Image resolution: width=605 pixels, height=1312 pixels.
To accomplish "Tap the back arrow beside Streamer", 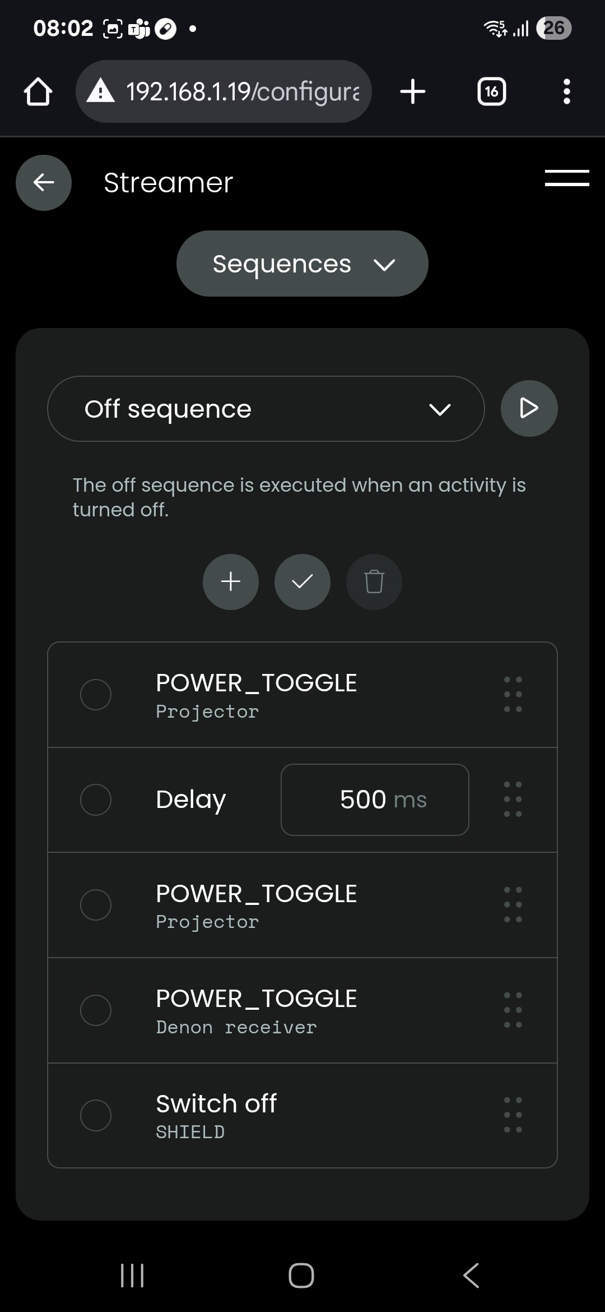I will click(44, 183).
